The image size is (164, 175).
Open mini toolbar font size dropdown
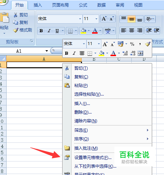(99, 44)
